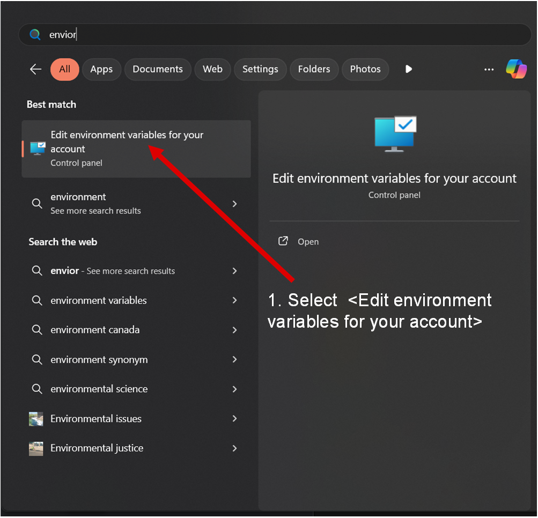Open the Copilot icon
Viewport: 538px width, 518px height.
point(516,69)
